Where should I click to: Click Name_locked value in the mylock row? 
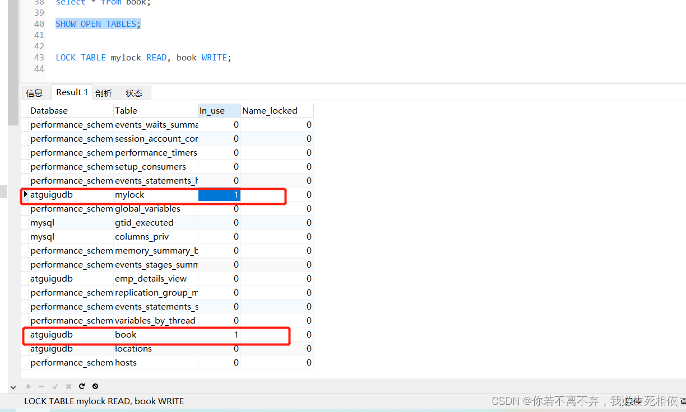pos(277,195)
